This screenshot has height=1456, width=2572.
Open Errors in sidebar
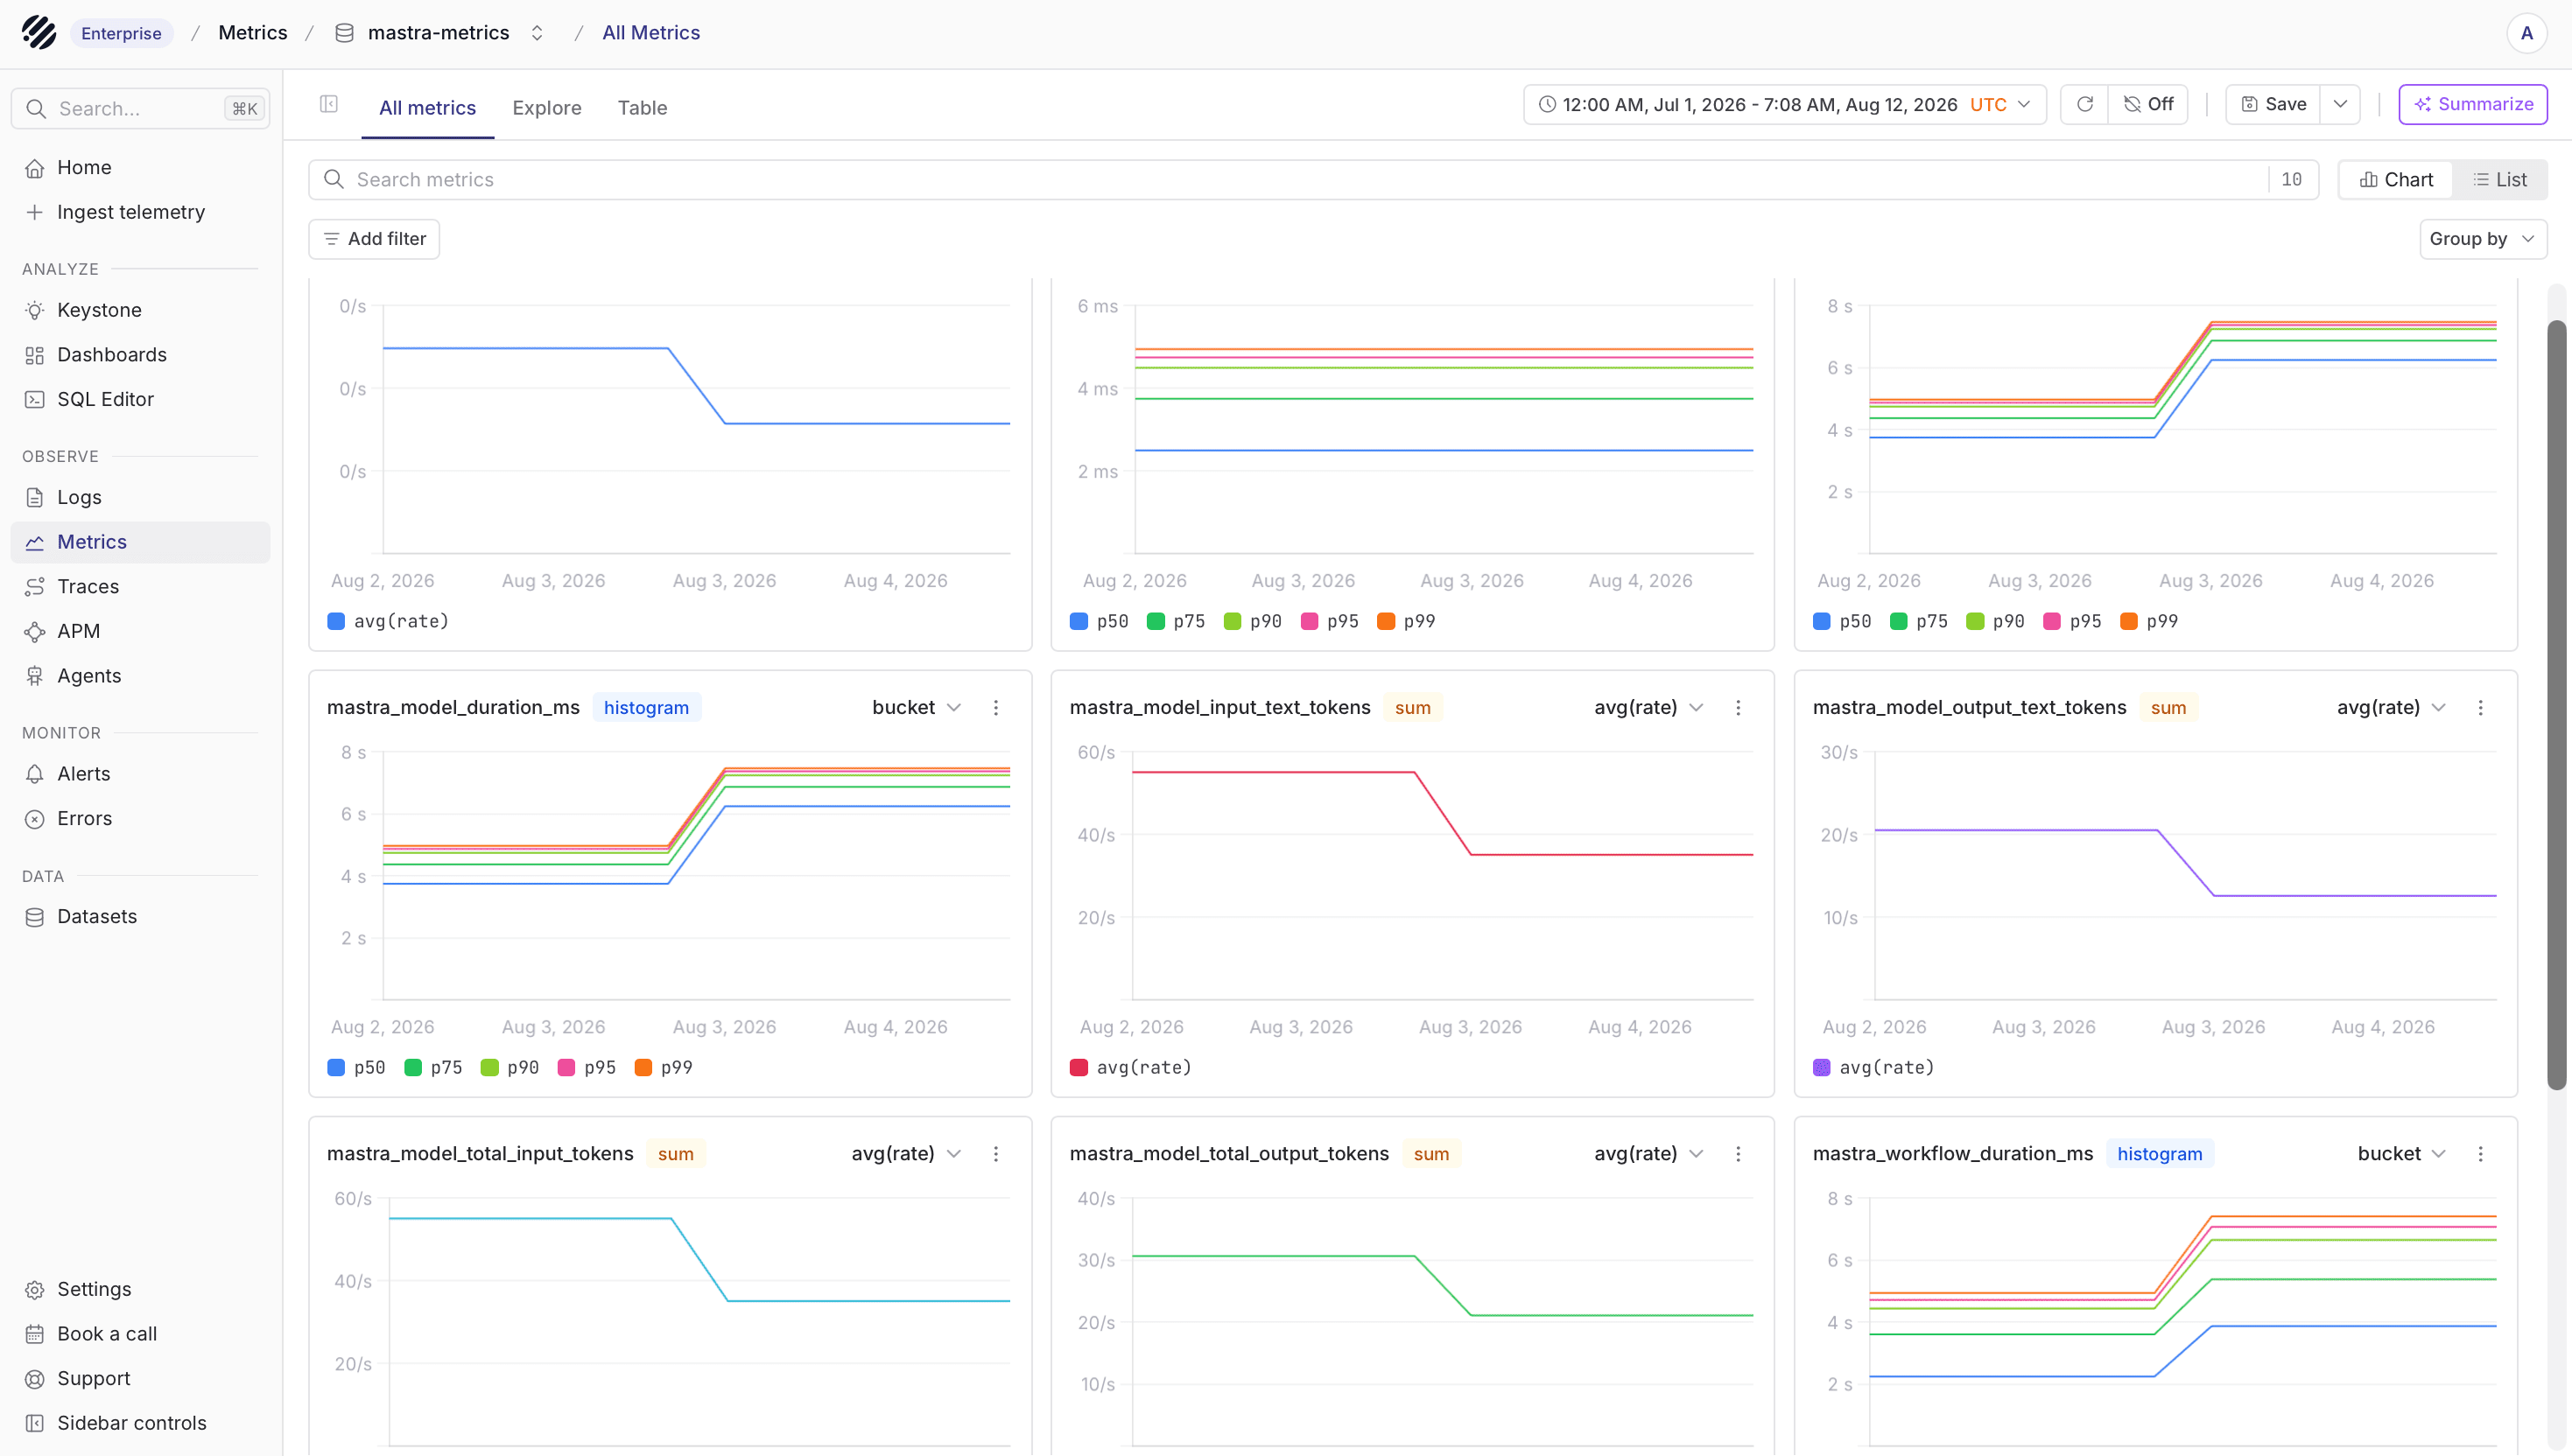coord(141,818)
